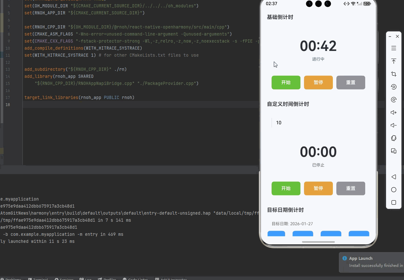Close the emulator toolbar panel
Screen dimensions: 404x280
(398, 37)
